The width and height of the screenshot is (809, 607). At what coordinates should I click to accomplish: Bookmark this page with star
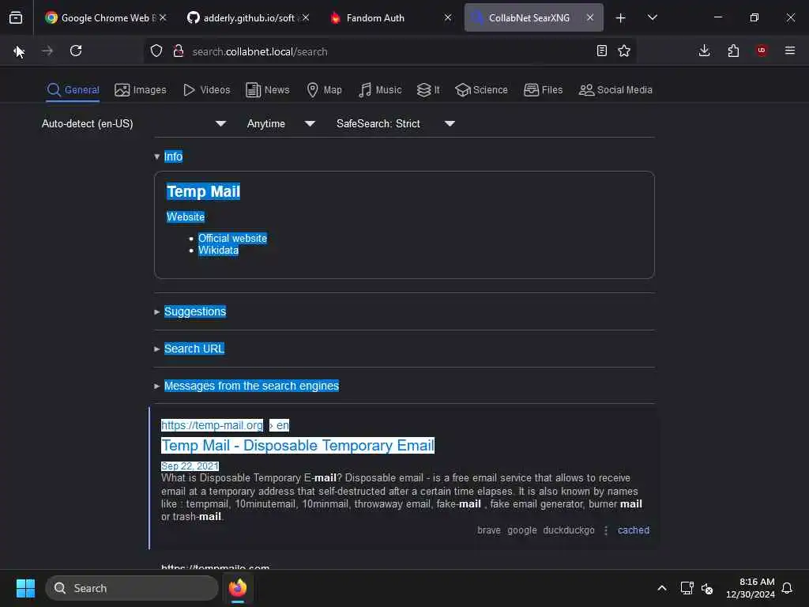click(x=624, y=51)
